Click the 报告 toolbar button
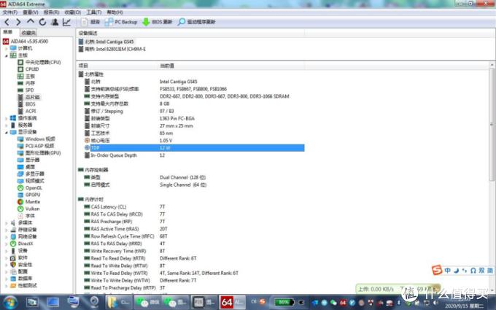The height and width of the screenshot is (310, 496). pos(90,22)
